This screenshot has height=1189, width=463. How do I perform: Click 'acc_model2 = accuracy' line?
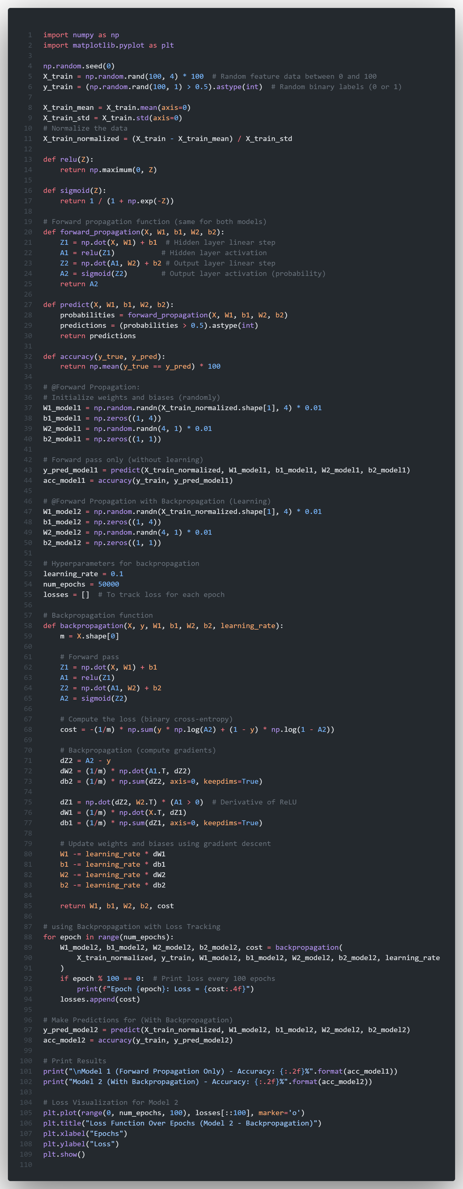[x=138, y=1040]
